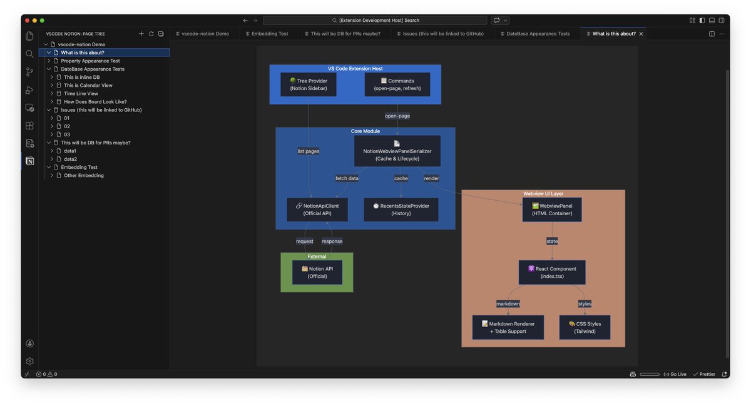751x406 pixels.
Task: Click the progress bar in the status bar
Action: (650, 374)
